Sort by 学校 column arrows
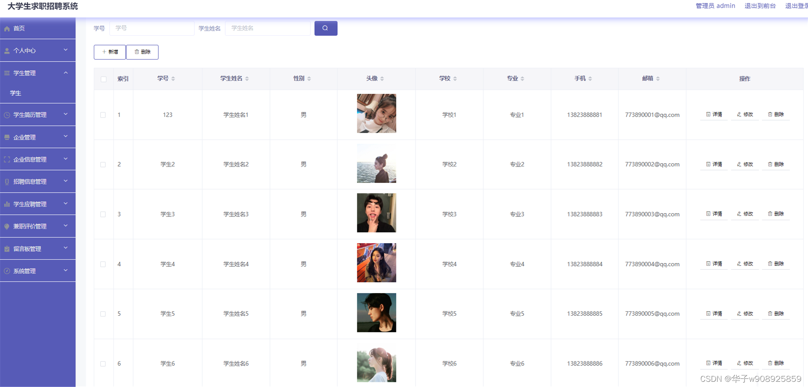 pos(455,79)
